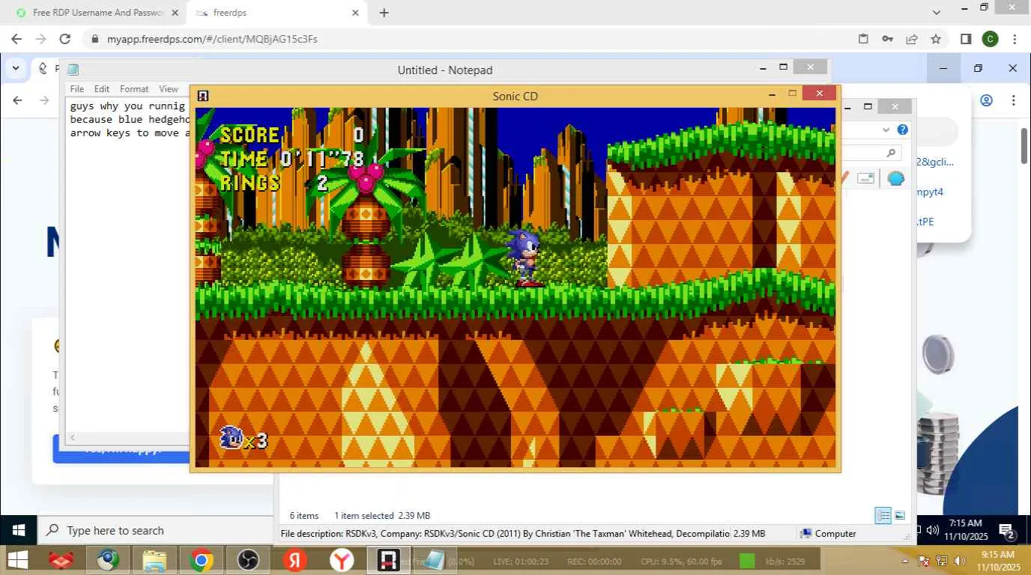Click the blue shell icon in the File Explorer toolbar
The width and height of the screenshot is (1031, 575).
coord(896,178)
